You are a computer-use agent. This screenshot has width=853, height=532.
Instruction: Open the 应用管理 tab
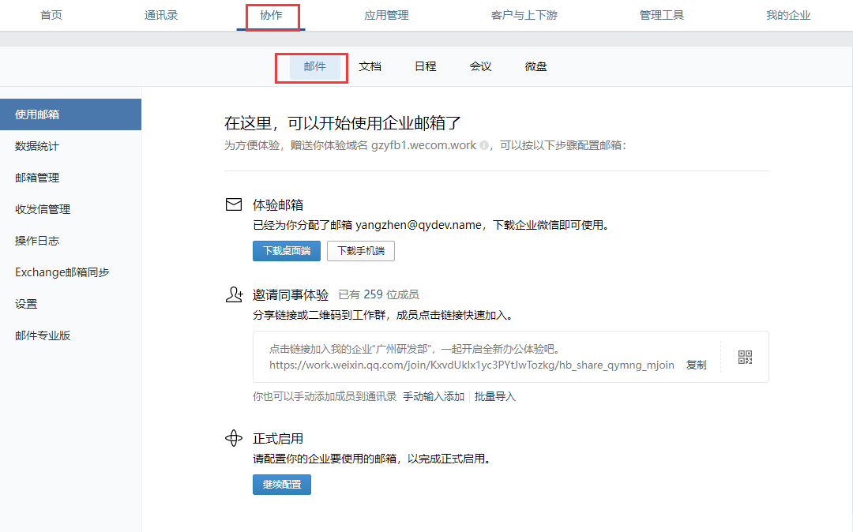click(386, 15)
